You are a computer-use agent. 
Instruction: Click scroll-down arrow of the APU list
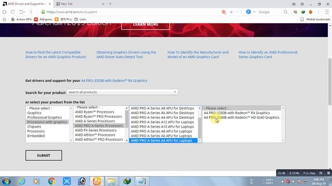(199, 141)
